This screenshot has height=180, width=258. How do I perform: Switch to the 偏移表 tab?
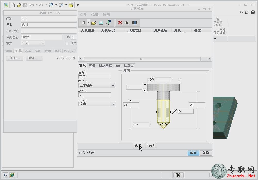click(129, 66)
